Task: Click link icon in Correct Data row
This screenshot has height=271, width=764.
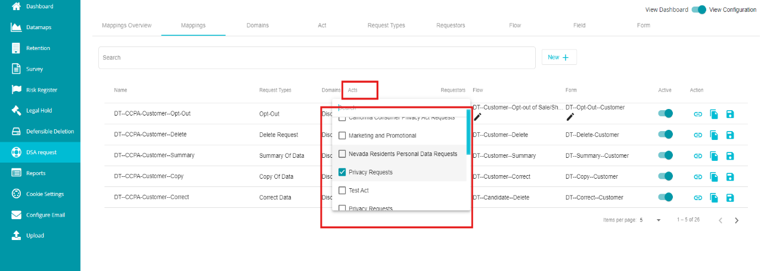Action: [698, 198]
